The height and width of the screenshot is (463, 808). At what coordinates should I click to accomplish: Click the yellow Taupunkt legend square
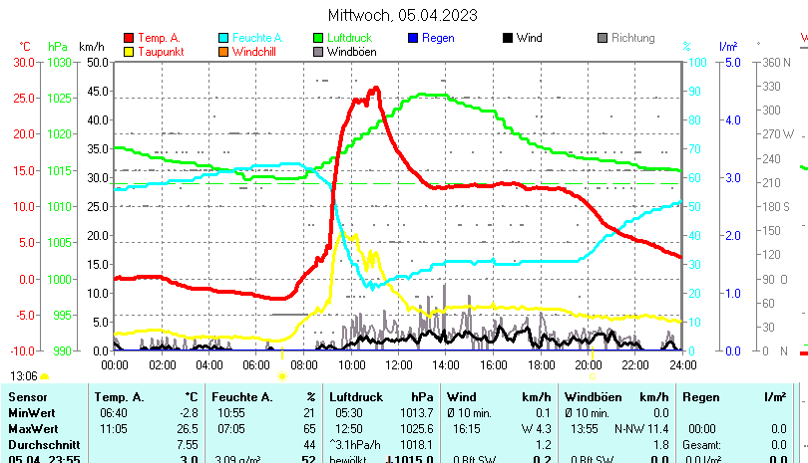[128, 52]
